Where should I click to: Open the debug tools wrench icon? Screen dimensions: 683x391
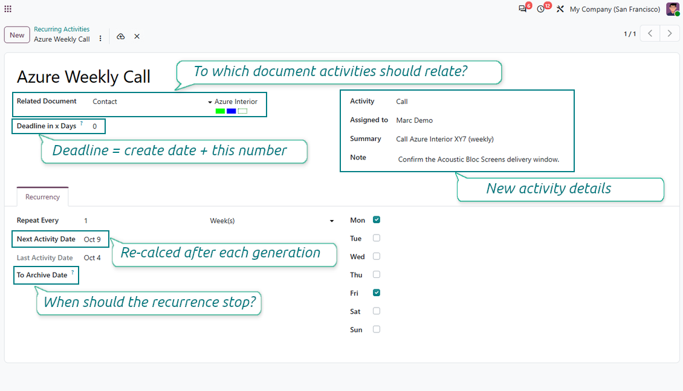tap(560, 8)
